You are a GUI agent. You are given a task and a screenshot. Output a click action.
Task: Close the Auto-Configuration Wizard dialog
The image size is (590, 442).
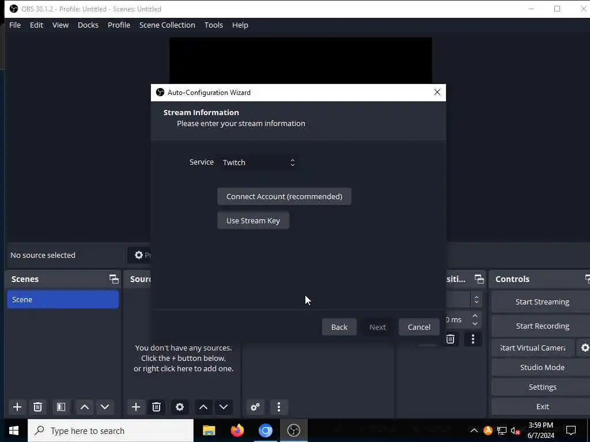coord(437,93)
